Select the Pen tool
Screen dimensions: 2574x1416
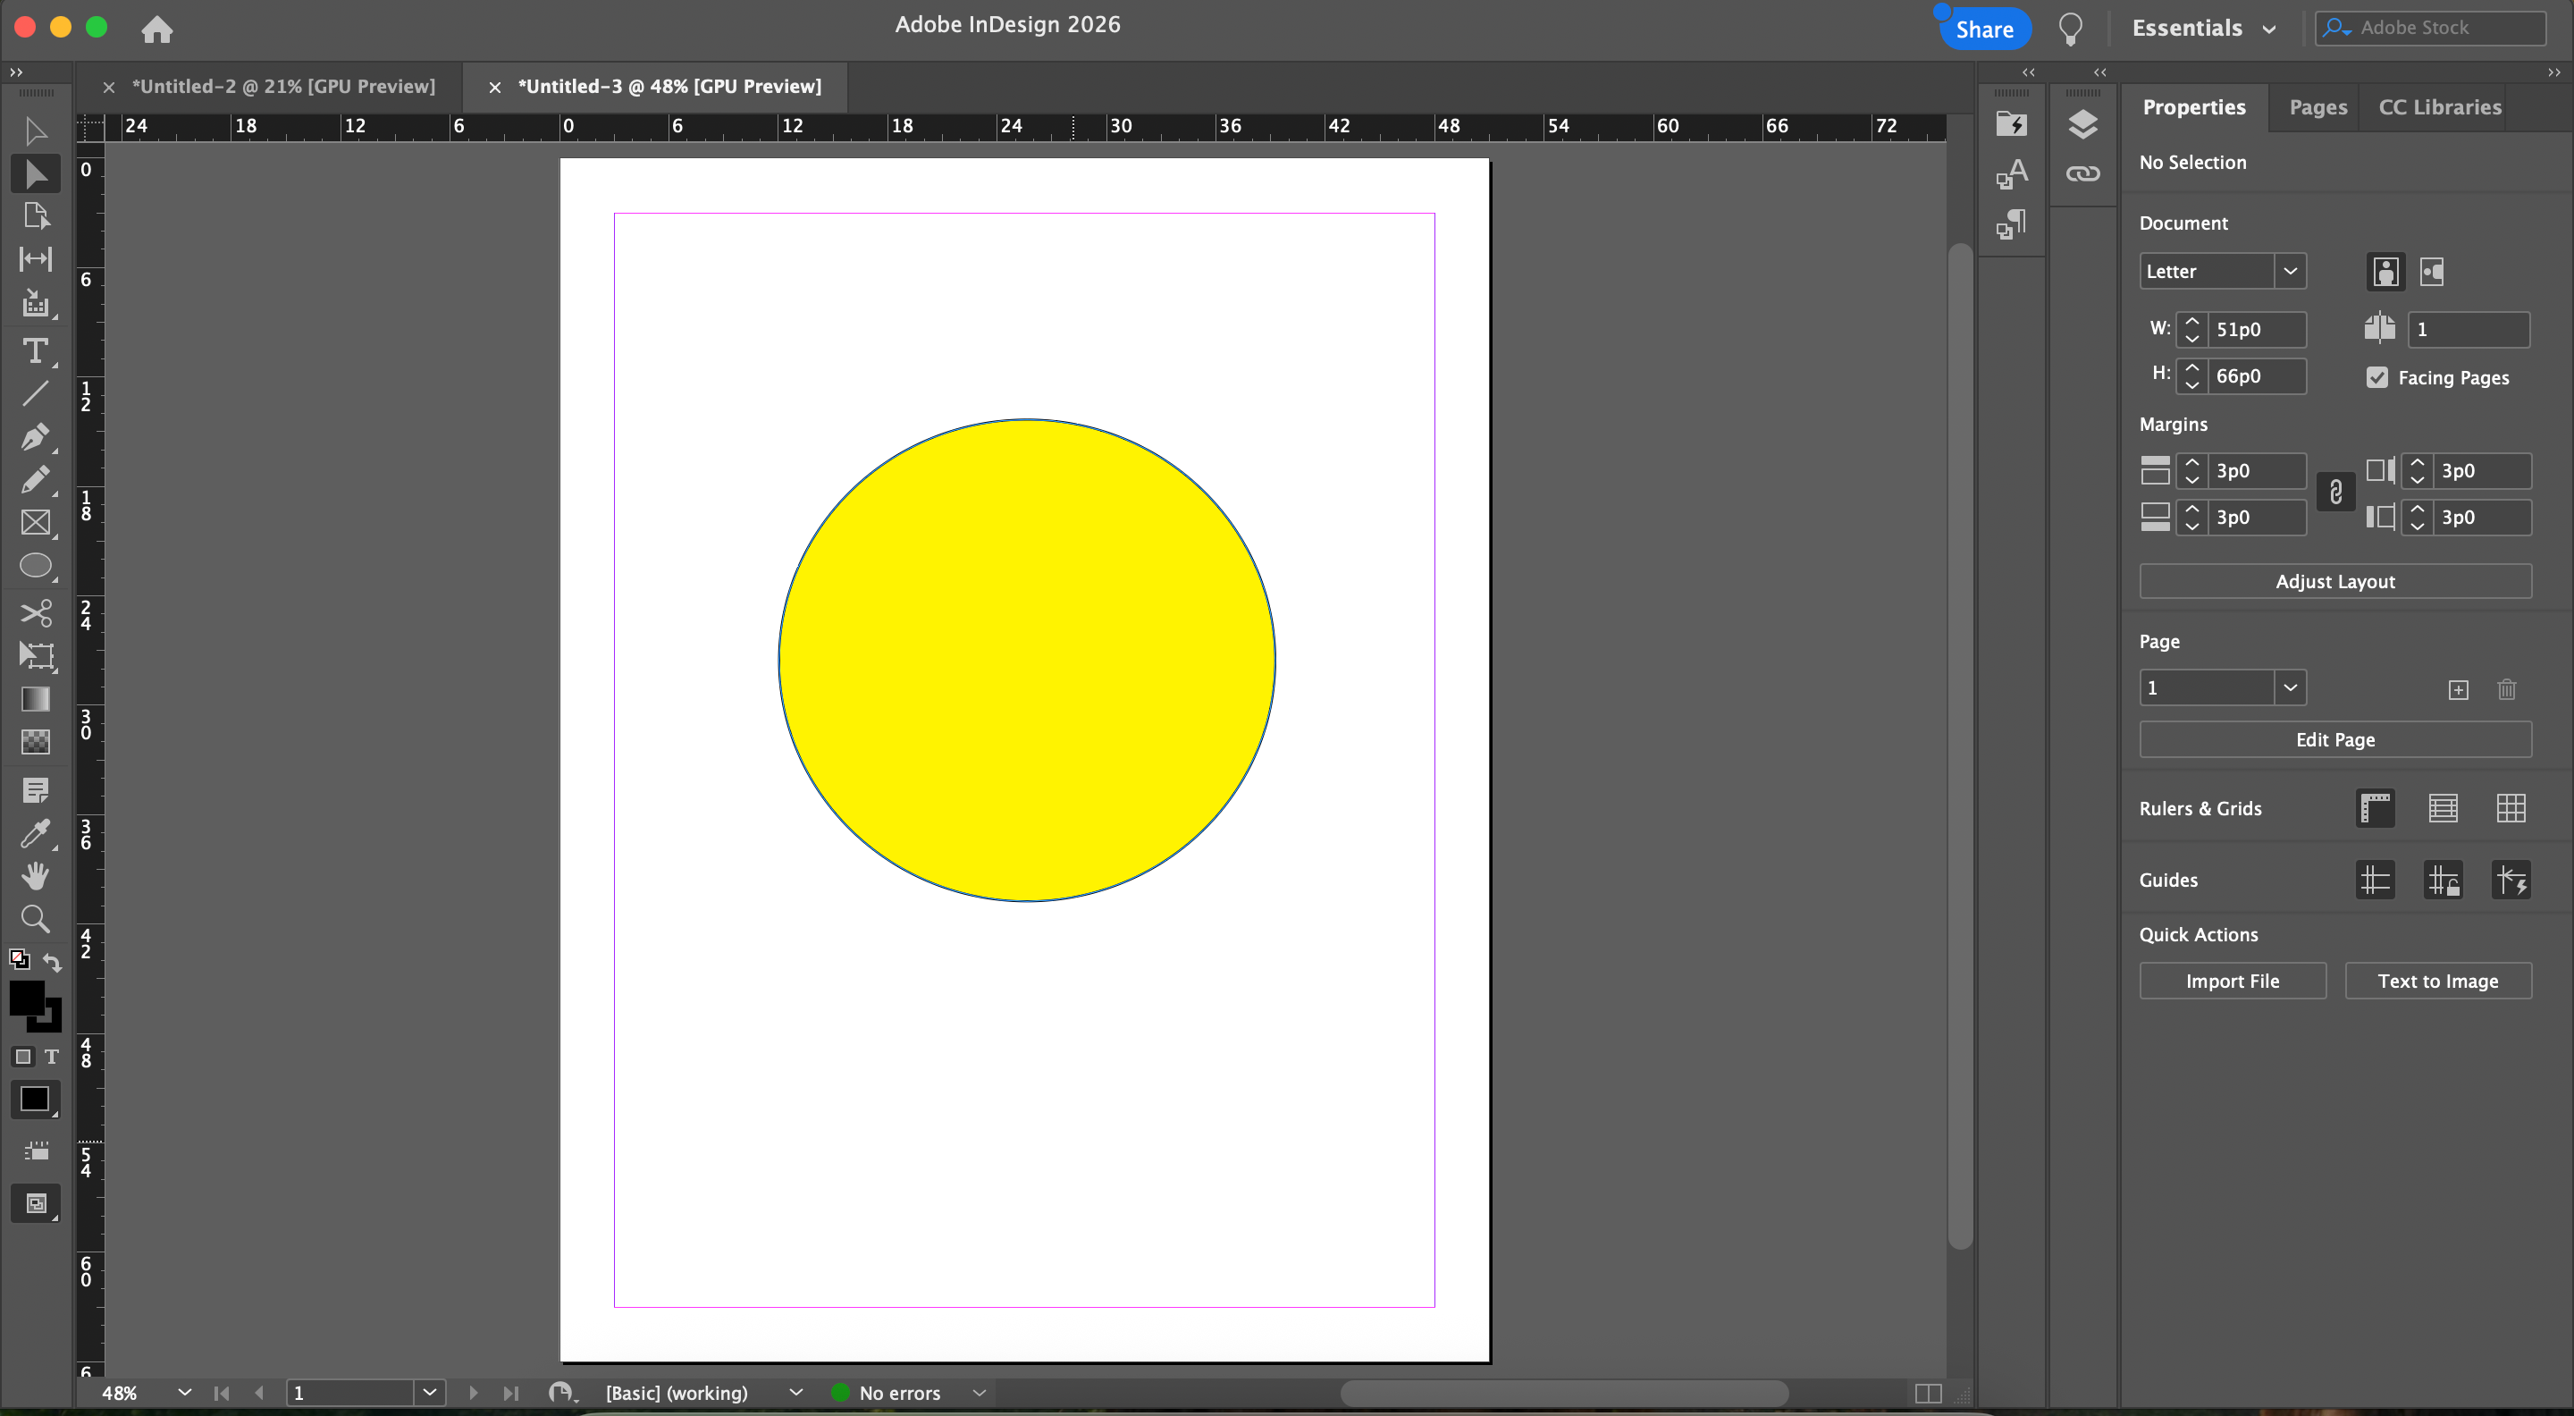35,437
